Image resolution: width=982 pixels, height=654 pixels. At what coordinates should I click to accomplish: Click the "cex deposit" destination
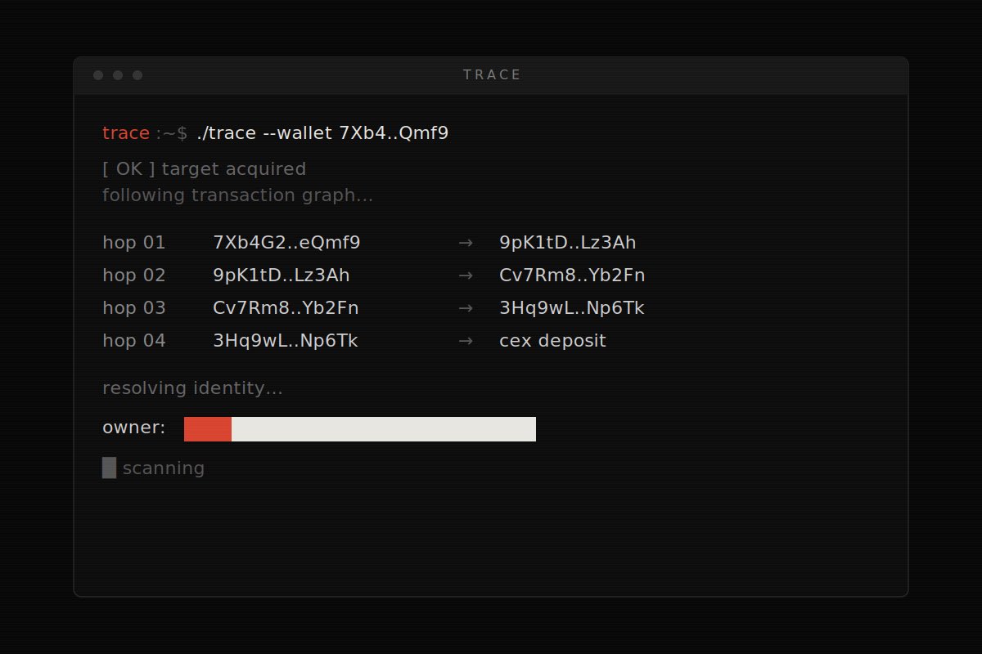552,341
